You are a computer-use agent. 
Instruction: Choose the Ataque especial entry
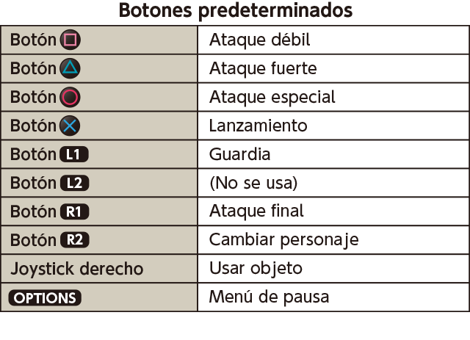click(x=333, y=97)
